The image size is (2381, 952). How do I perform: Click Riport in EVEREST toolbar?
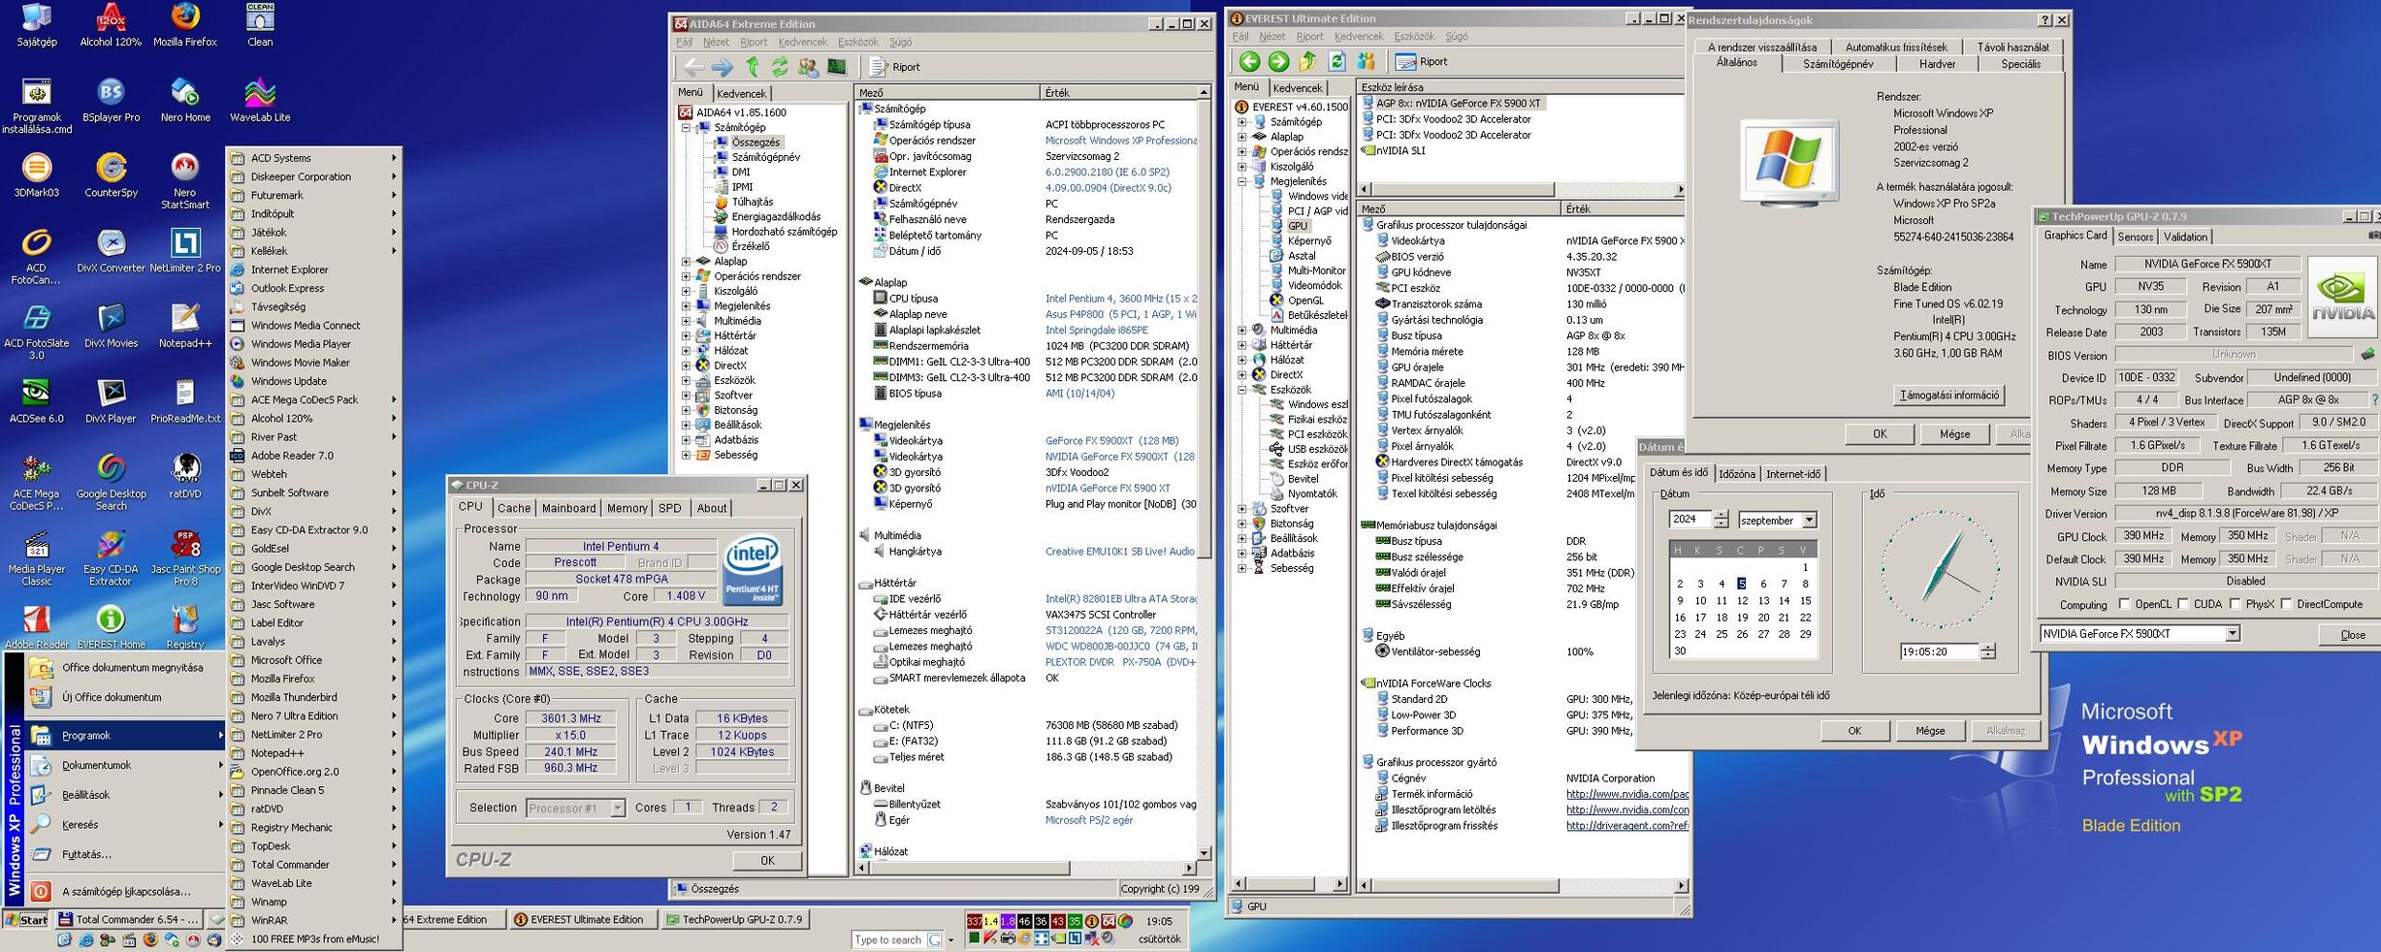[x=1422, y=62]
